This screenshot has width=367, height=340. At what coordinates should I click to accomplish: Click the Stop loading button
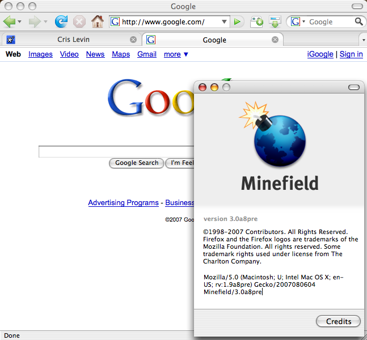[x=79, y=22]
